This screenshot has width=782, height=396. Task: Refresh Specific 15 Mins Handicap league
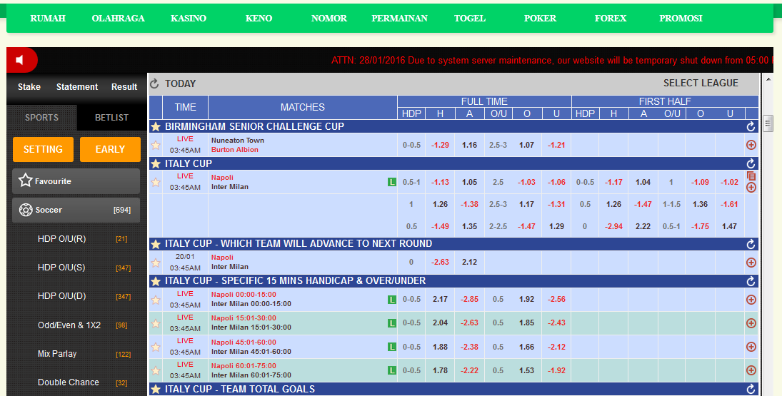(751, 281)
